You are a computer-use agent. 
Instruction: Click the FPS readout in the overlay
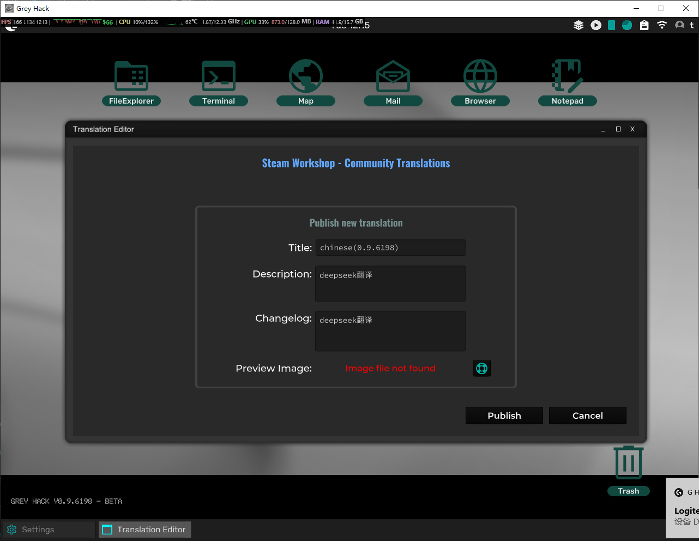point(25,22)
